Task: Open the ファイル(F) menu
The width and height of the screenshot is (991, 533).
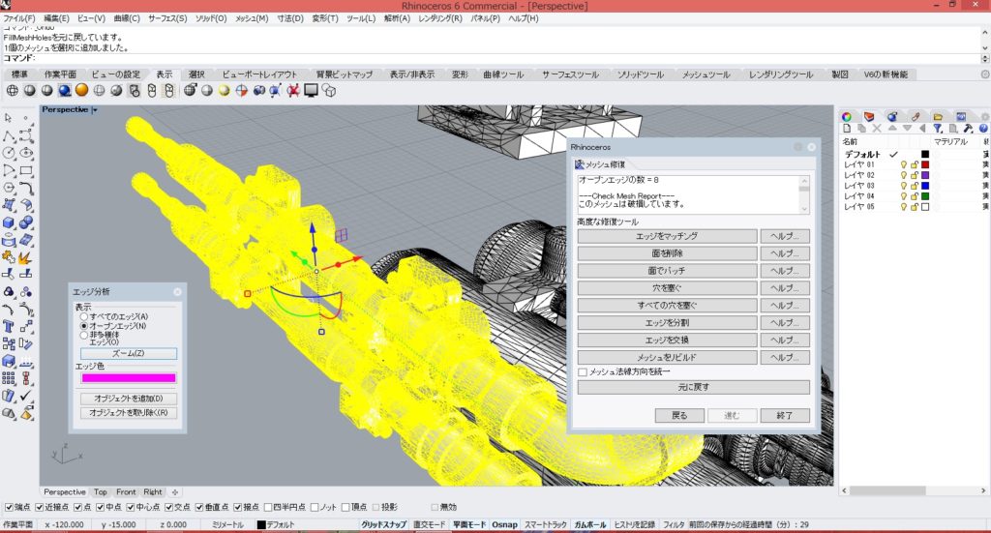Action: click(x=19, y=18)
